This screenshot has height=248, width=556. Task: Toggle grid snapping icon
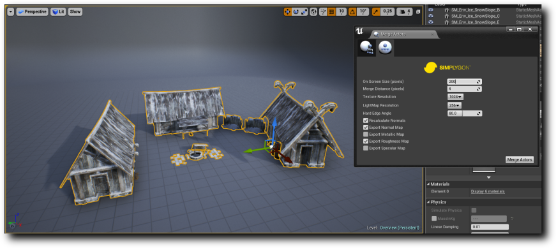click(x=331, y=11)
